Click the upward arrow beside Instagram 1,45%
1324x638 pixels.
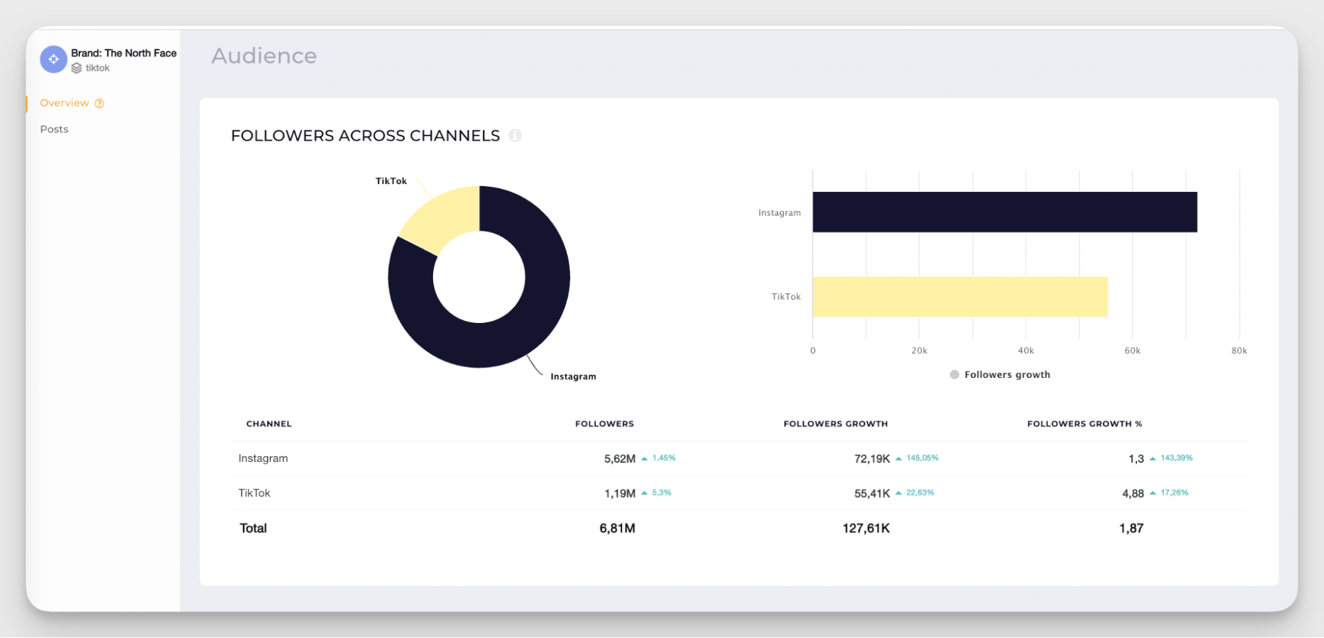(644, 457)
